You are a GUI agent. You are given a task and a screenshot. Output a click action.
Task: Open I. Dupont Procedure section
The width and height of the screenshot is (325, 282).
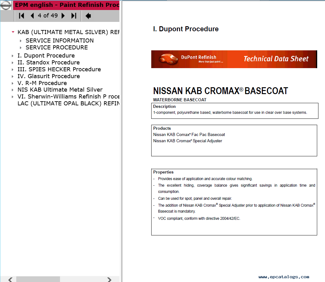pos(46,56)
